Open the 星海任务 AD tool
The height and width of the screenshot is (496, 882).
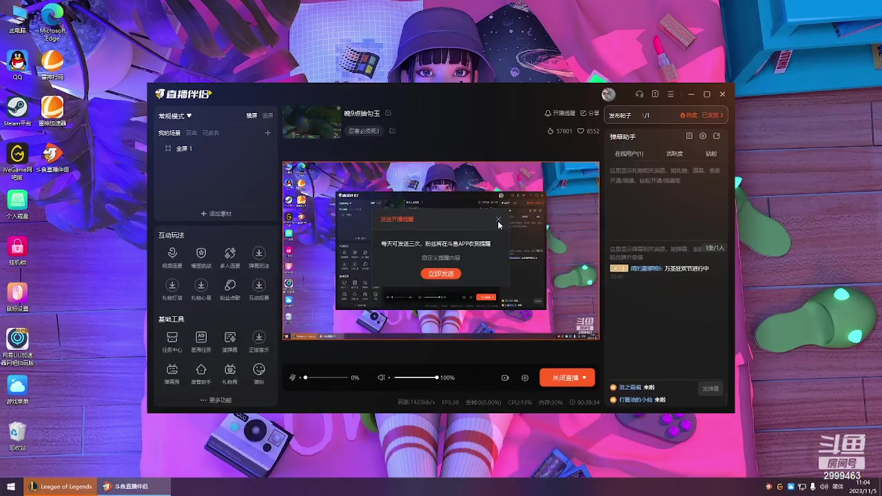coord(201,341)
